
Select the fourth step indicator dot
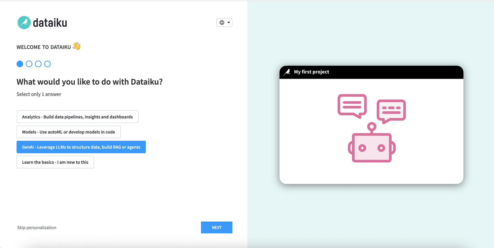pyautogui.click(x=48, y=64)
